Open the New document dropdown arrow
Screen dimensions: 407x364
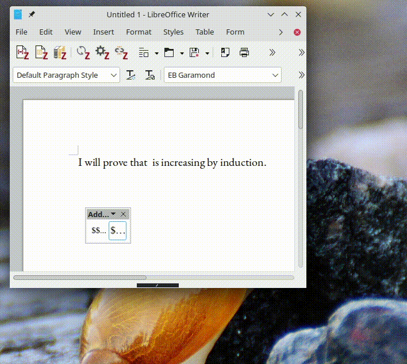(x=156, y=54)
